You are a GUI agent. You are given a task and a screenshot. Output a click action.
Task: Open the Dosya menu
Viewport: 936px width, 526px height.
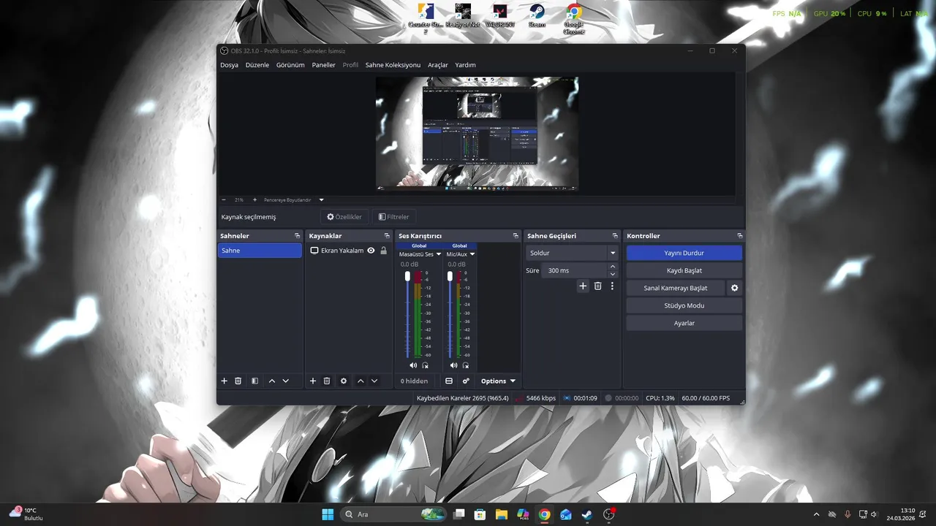(230, 65)
